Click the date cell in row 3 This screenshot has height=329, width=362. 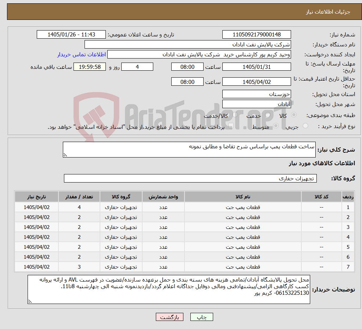[x=36, y=227]
